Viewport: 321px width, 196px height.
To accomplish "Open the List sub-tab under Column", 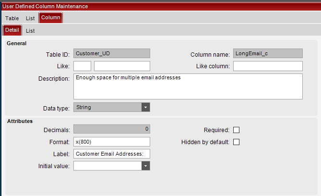I will click(30, 31).
